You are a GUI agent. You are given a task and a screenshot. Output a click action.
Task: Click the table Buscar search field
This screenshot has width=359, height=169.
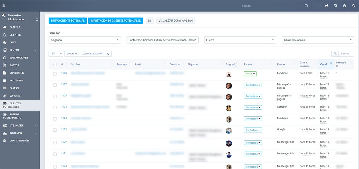(346, 54)
